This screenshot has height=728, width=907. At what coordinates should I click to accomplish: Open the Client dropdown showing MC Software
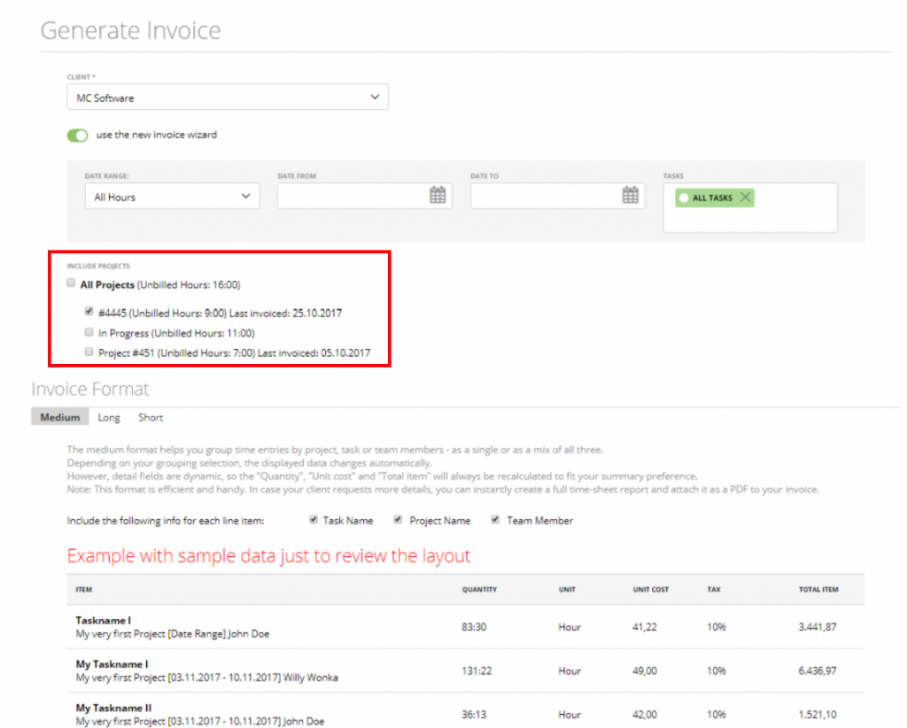(x=228, y=97)
